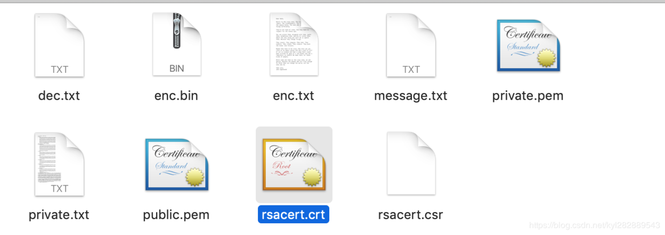Click the file name label enc.bin
The height and width of the screenshot is (235, 665).
point(176,96)
